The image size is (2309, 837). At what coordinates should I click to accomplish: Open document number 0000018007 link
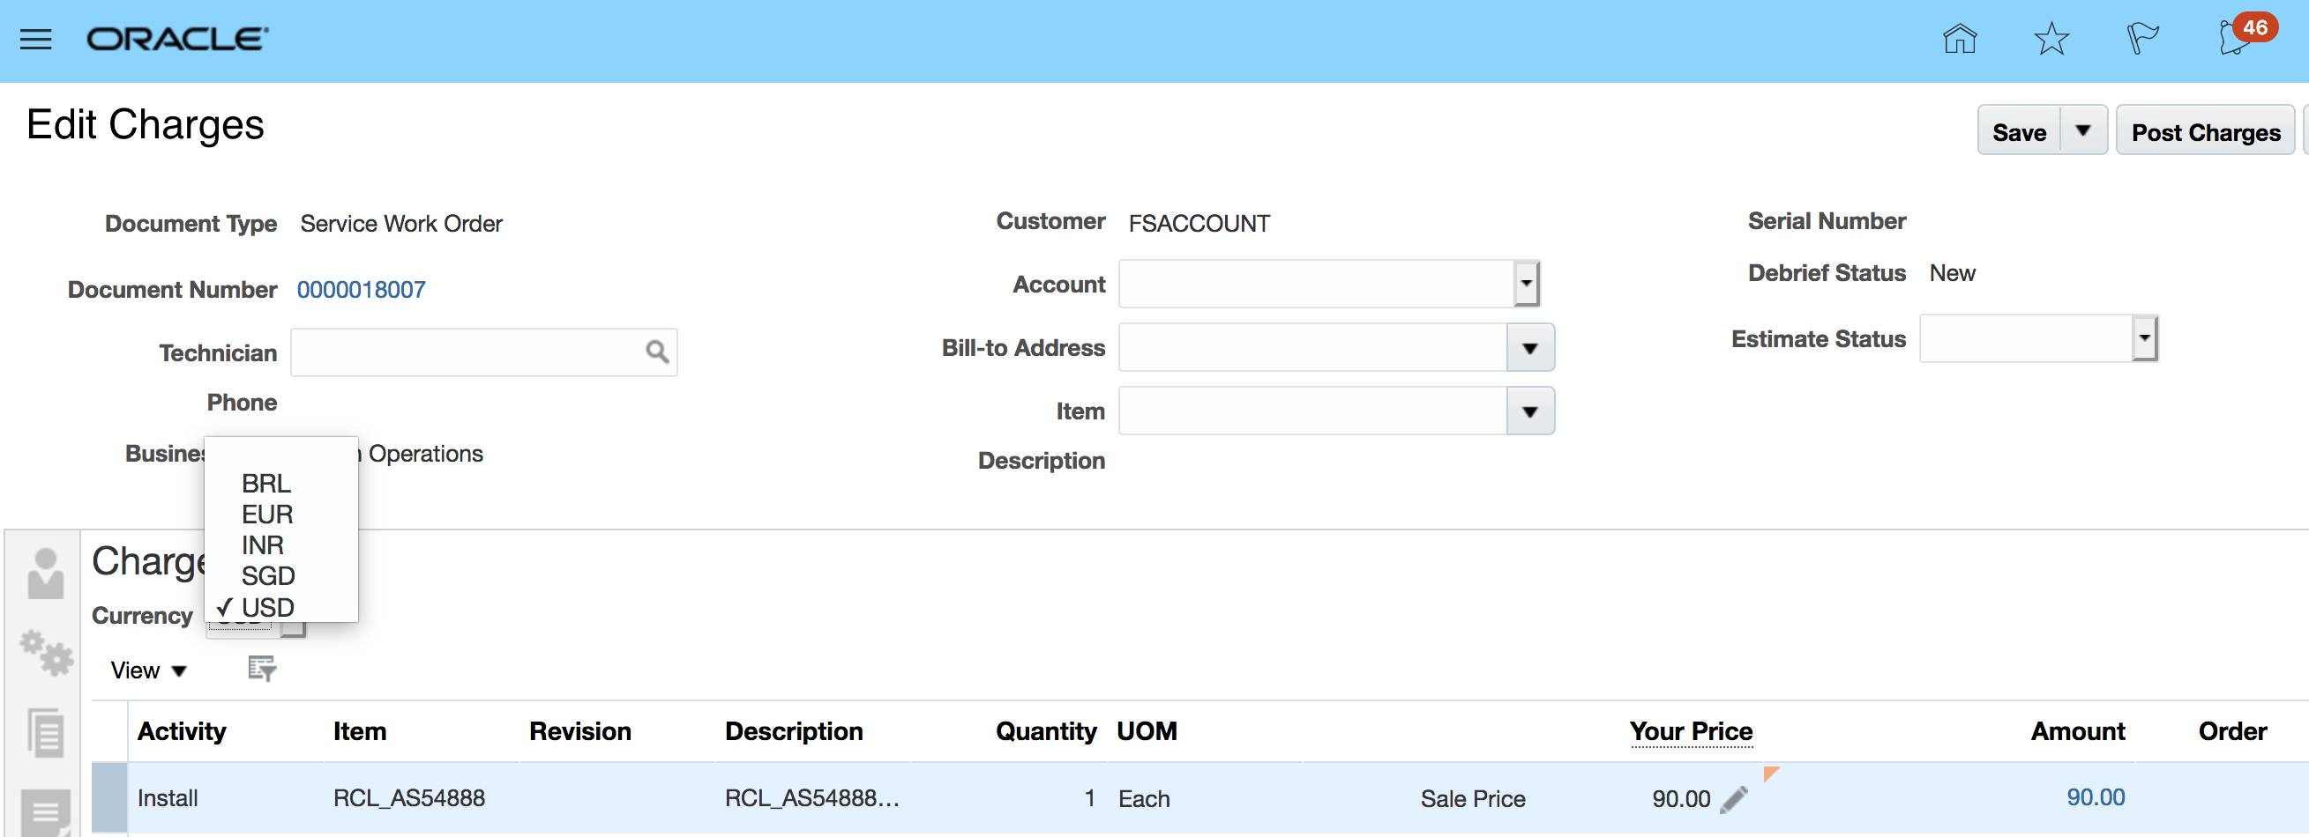(x=362, y=289)
